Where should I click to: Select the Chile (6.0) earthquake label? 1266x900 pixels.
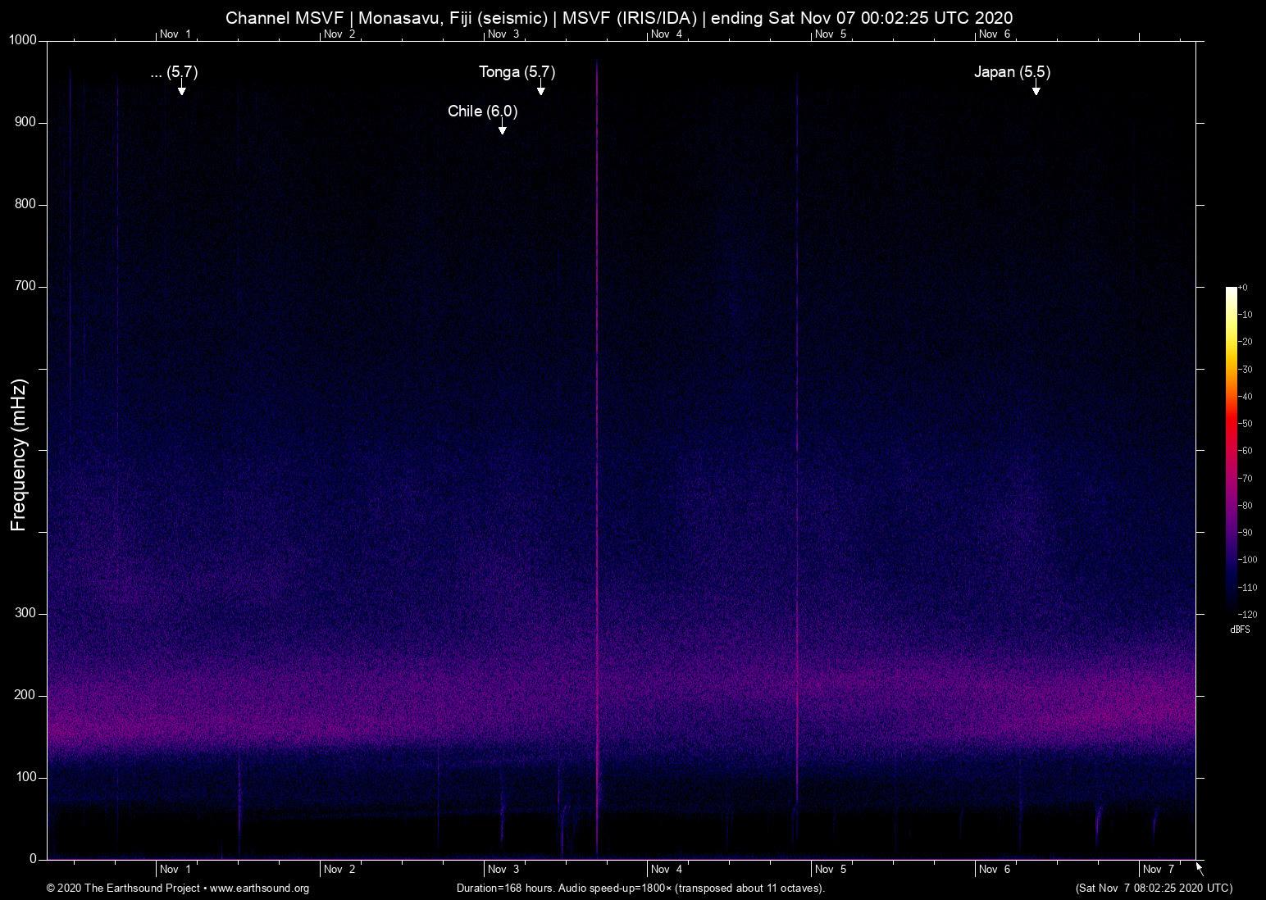coord(482,111)
